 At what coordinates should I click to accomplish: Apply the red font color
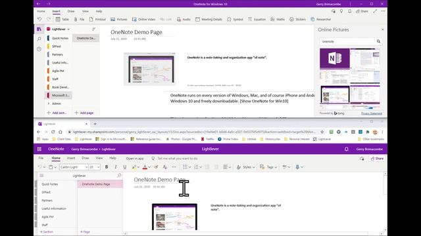pos(145,167)
